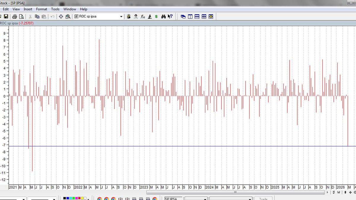The width and height of the screenshot is (356, 200).
Task: Click the Trade button
Action: (263, 199)
